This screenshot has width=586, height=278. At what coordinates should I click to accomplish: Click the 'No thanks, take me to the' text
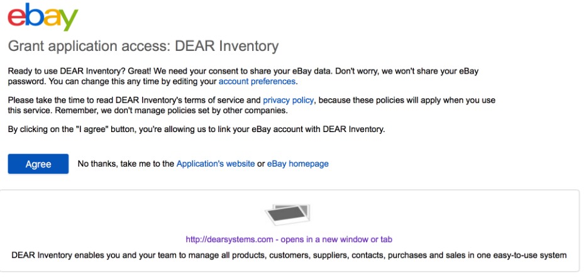point(126,164)
